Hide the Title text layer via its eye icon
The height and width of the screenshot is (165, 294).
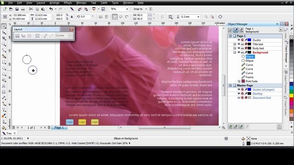(x=239, y=44)
